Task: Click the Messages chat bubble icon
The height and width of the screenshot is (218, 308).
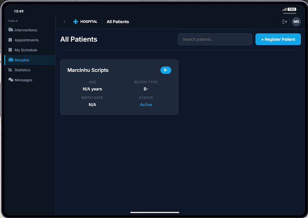Action: pos(11,80)
